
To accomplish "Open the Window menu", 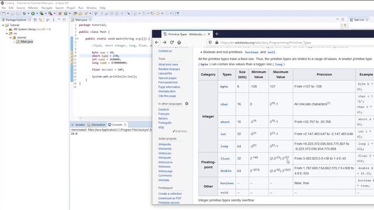I will point(91,8).
